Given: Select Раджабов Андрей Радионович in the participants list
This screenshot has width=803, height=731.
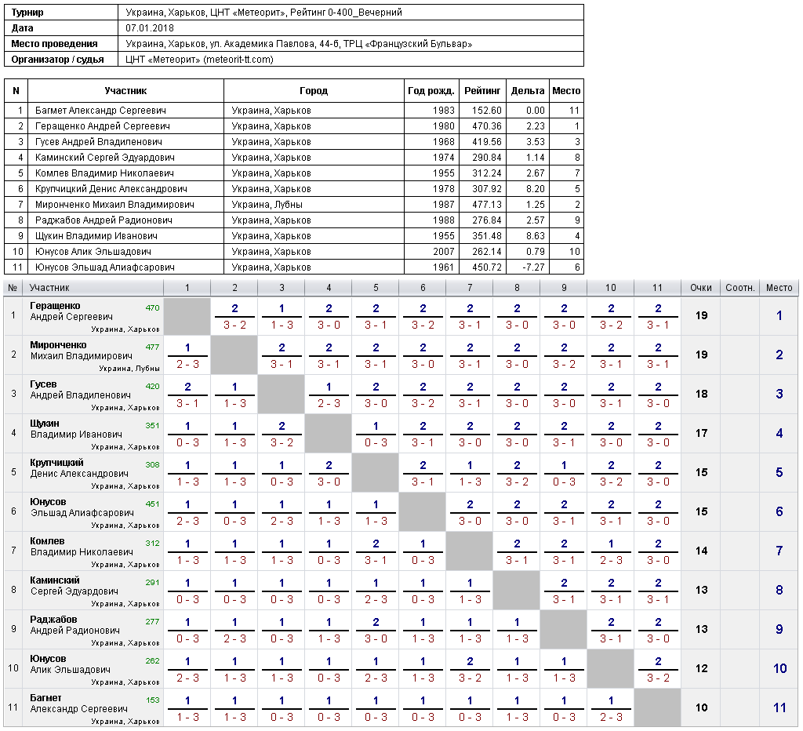Looking at the screenshot, I should (x=104, y=220).
